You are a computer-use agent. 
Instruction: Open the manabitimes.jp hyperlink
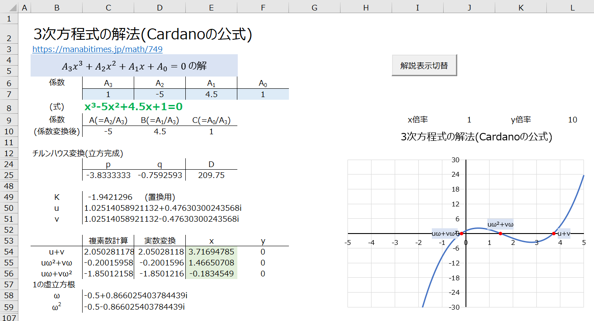tap(97, 49)
